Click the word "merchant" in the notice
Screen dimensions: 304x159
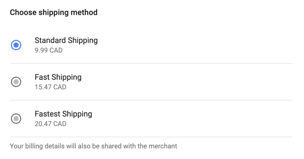tap(163, 146)
